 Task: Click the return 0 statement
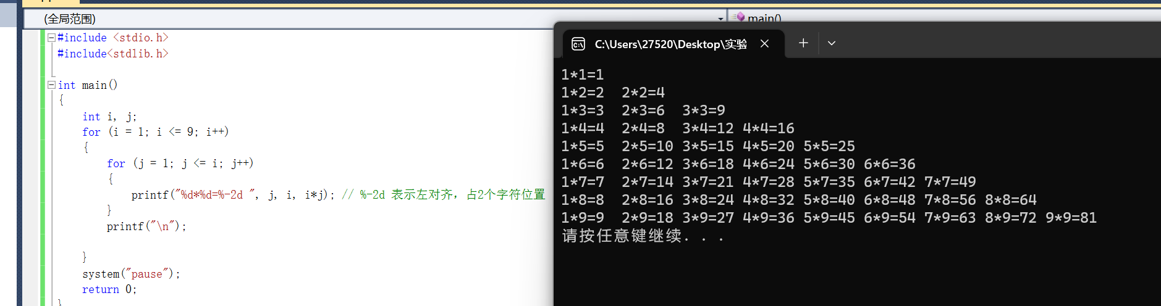(x=109, y=289)
